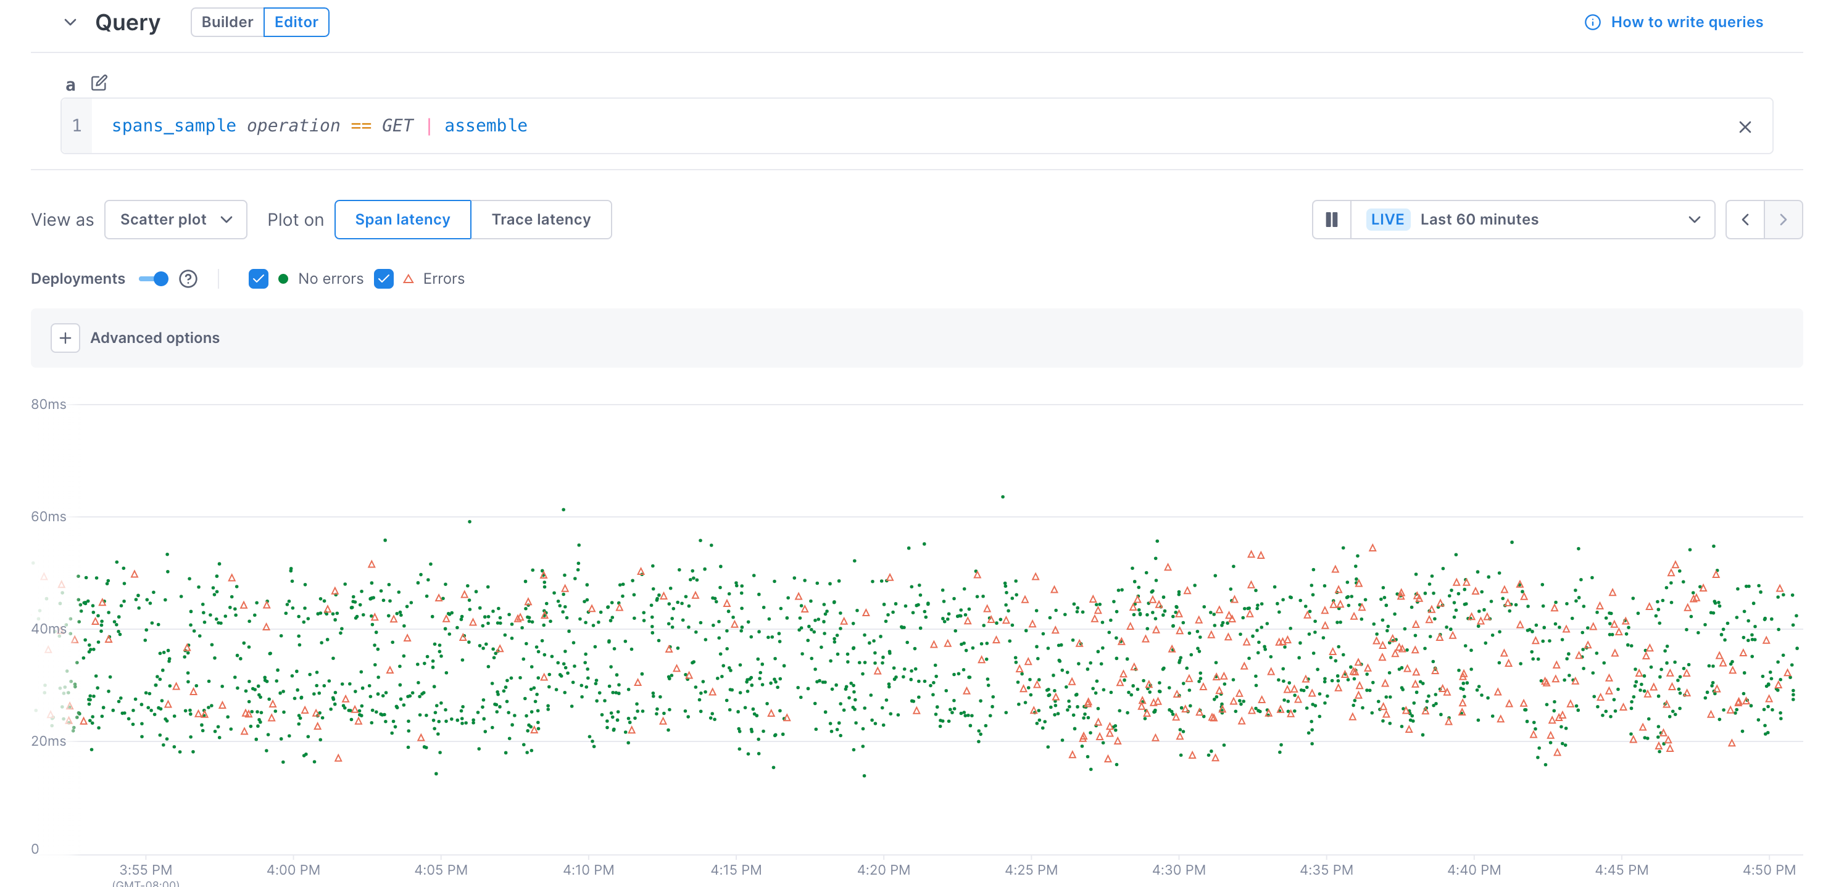The image size is (1823, 887).
Task: Collapse the Query section
Action: coord(70,22)
